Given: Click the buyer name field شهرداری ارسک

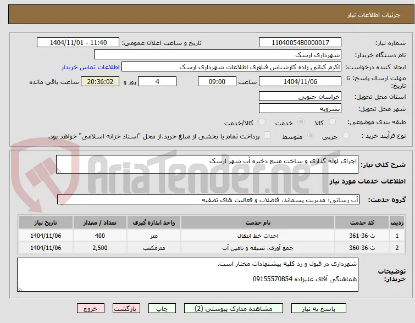Looking at the screenshot, I should (218, 55).
